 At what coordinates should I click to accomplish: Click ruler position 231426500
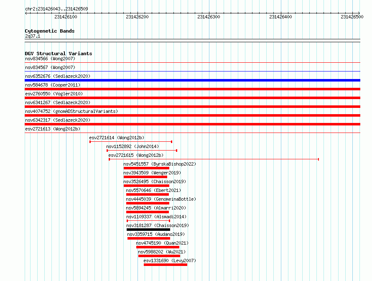coord(352,17)
